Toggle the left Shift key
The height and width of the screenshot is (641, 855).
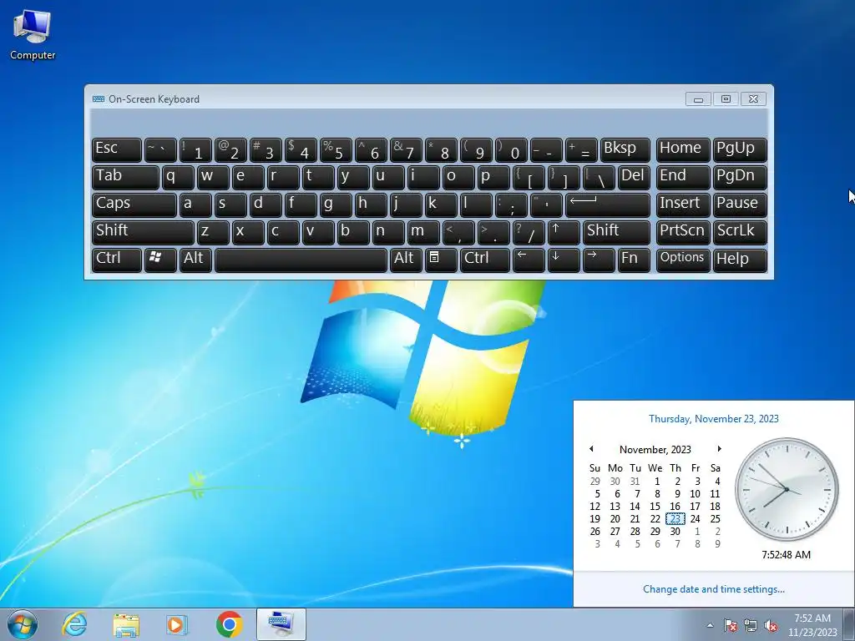(x=143, y=232)
